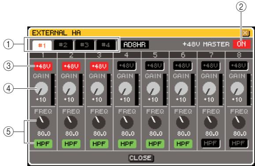Select the GAIN knob of channel 5
255x166 pixels.
(153, 89)
